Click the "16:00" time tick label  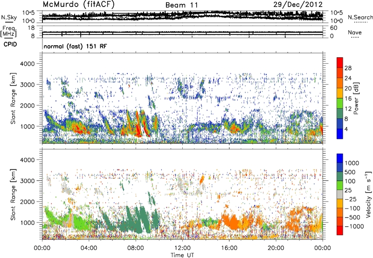(229, 248)
